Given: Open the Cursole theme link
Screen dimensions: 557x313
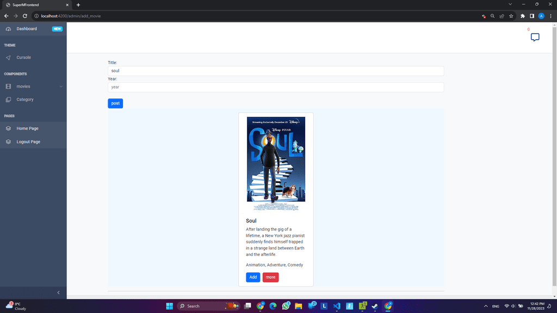Looking at the screenshot, I should coord(33,58).
